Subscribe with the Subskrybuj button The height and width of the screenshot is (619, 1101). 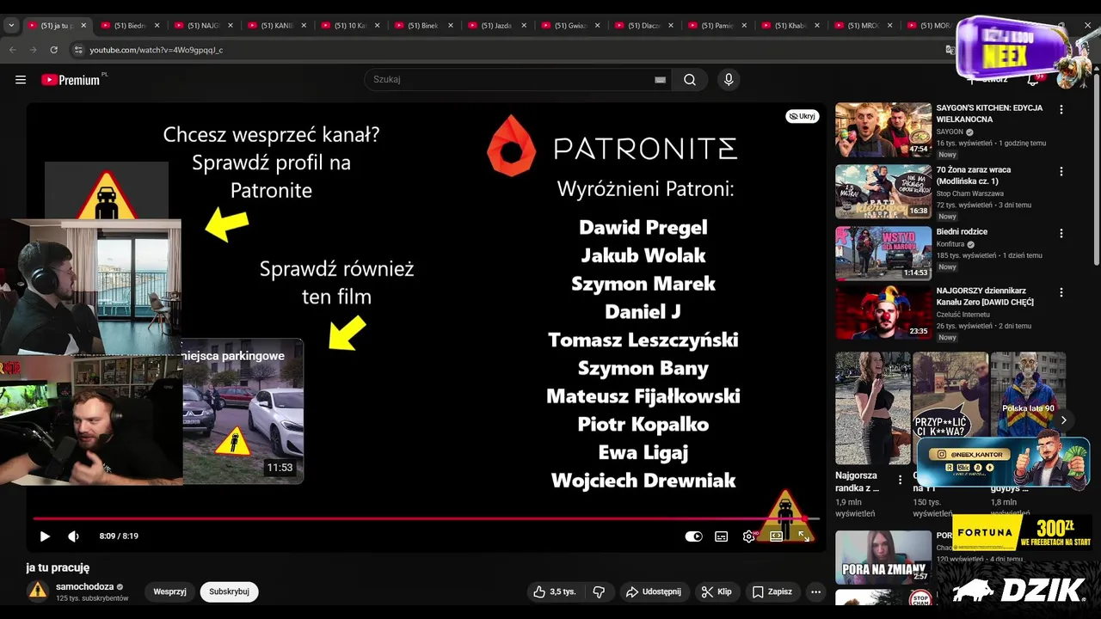[x=229, y=591]
